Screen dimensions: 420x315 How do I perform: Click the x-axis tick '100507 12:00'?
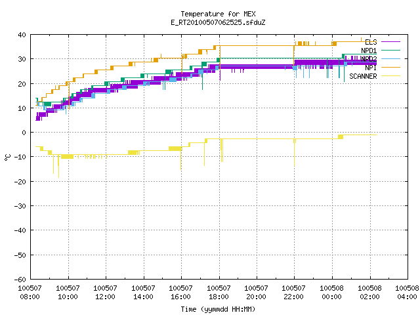105,293
